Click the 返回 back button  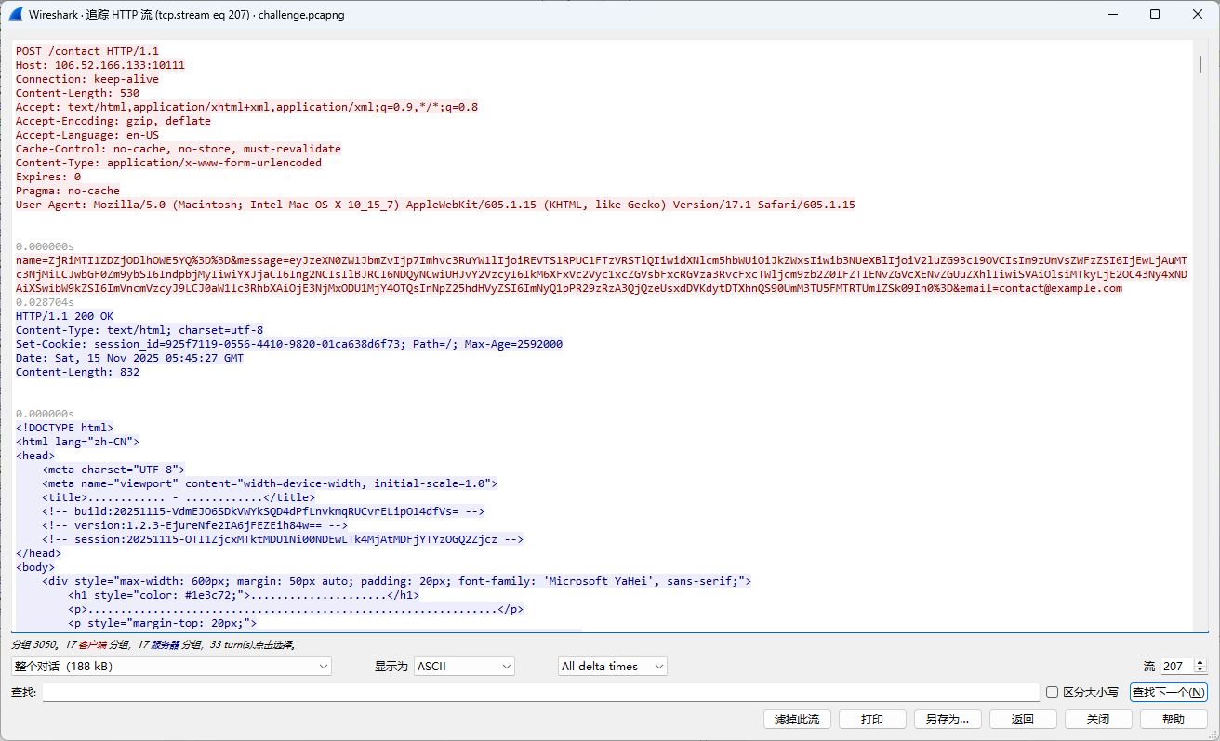point(1023,720)
